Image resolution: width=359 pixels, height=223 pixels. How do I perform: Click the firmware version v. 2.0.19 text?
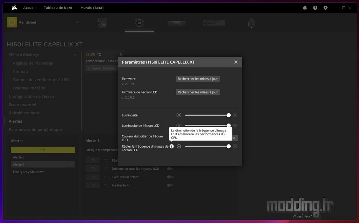(x=128, y=84)
